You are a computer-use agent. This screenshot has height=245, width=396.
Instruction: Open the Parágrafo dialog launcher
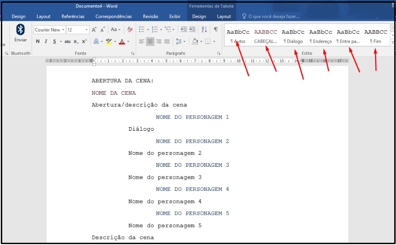click(219, 53)
